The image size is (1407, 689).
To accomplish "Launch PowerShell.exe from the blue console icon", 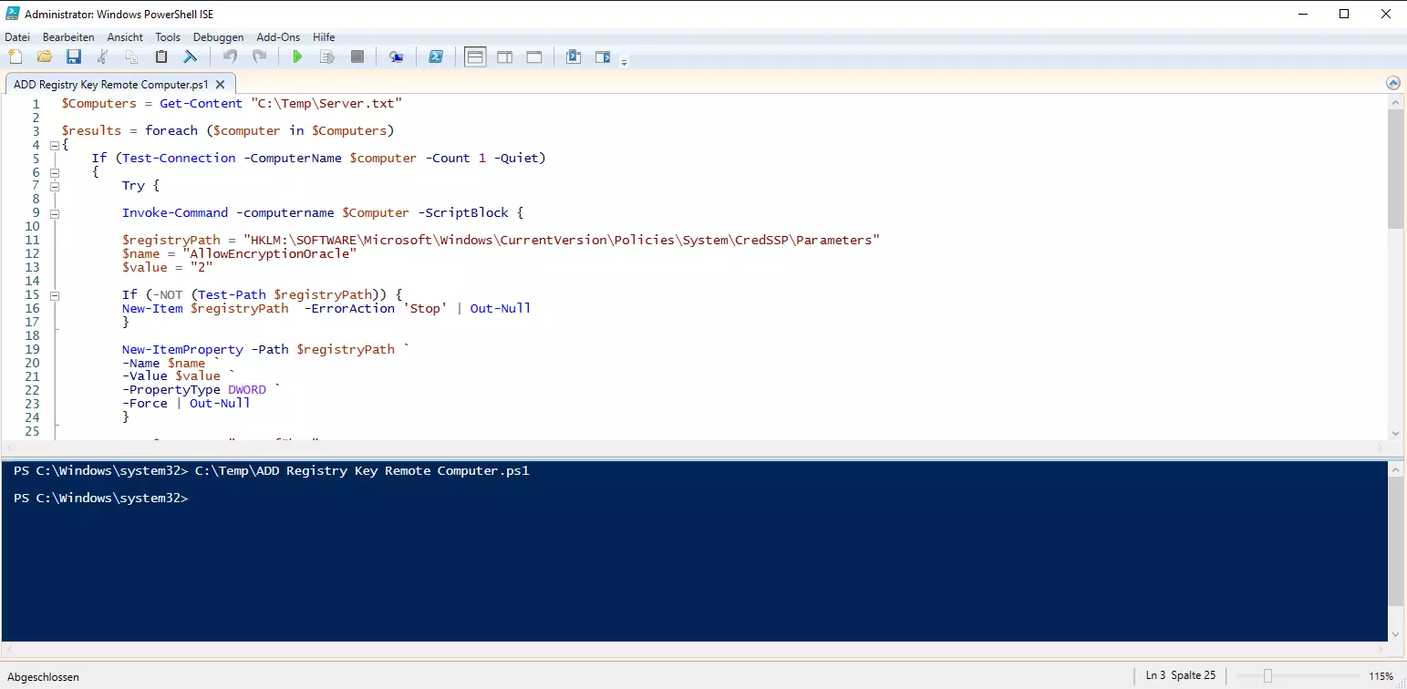I will click(x=437, y=57).
